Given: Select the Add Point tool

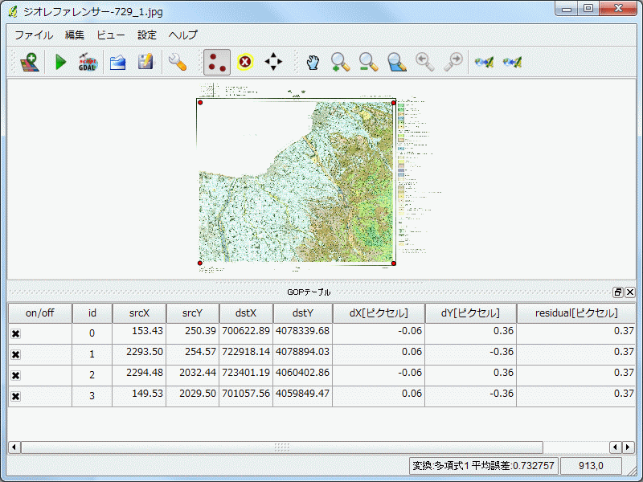Looking at the screenshot, I should [x=216, y=62].
